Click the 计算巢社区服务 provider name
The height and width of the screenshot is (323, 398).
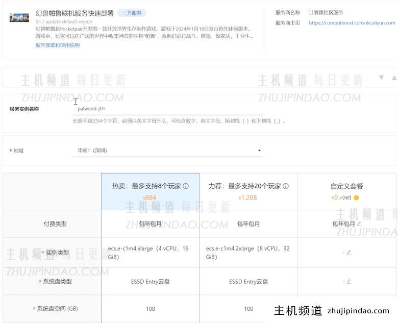tap(326, 12)
